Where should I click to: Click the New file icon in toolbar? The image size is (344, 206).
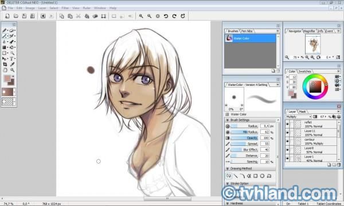tap(7, 16)
